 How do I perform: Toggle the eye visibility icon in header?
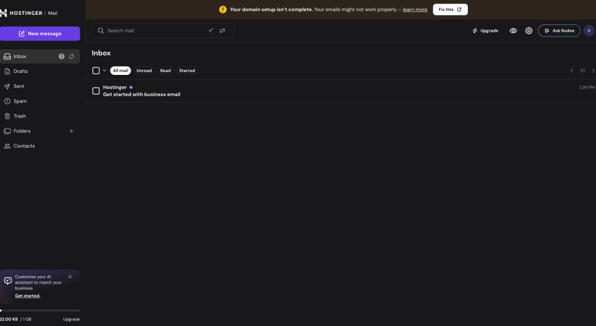(513, 30)
